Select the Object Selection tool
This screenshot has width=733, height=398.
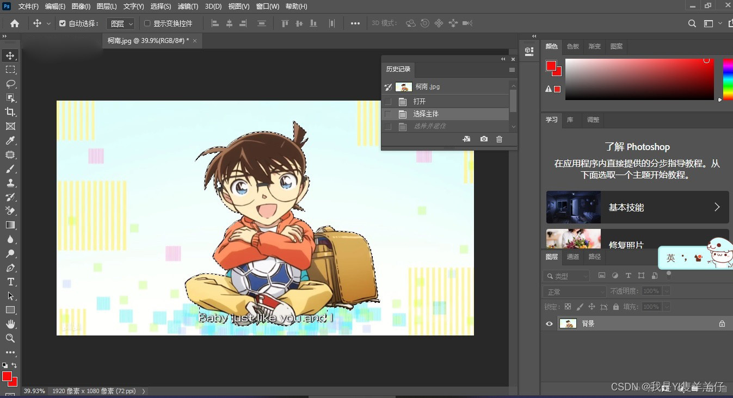10,98
